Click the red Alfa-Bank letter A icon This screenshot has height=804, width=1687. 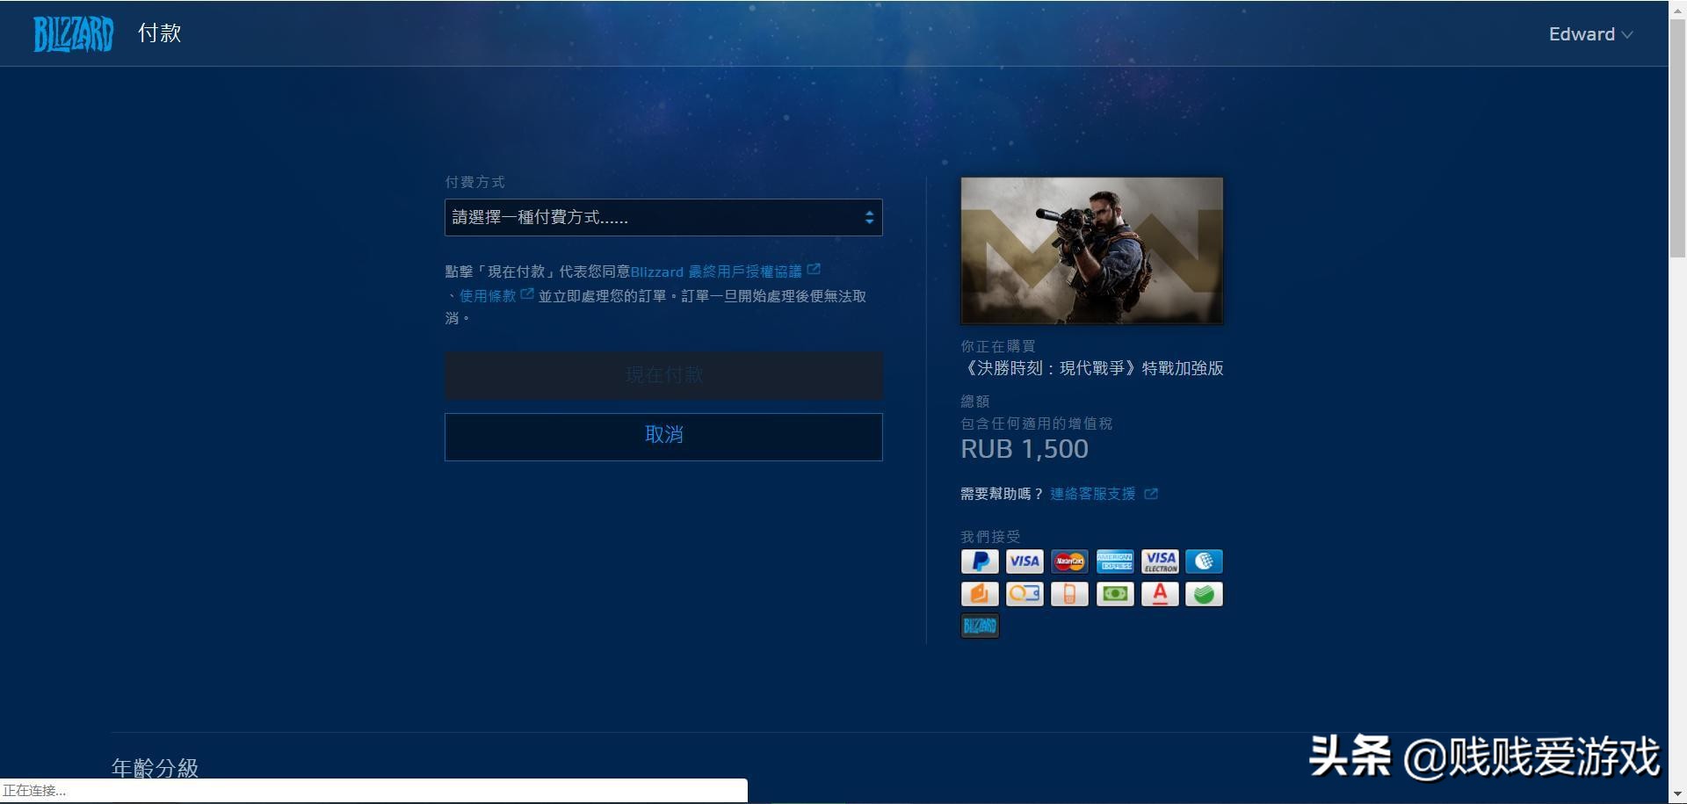click(1160, 594)
